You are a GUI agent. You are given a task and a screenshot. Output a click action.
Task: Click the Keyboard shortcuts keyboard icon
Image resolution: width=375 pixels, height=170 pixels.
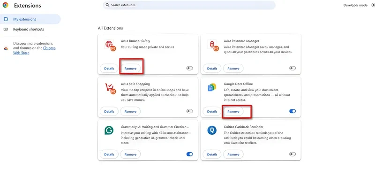tap(6, 29)
